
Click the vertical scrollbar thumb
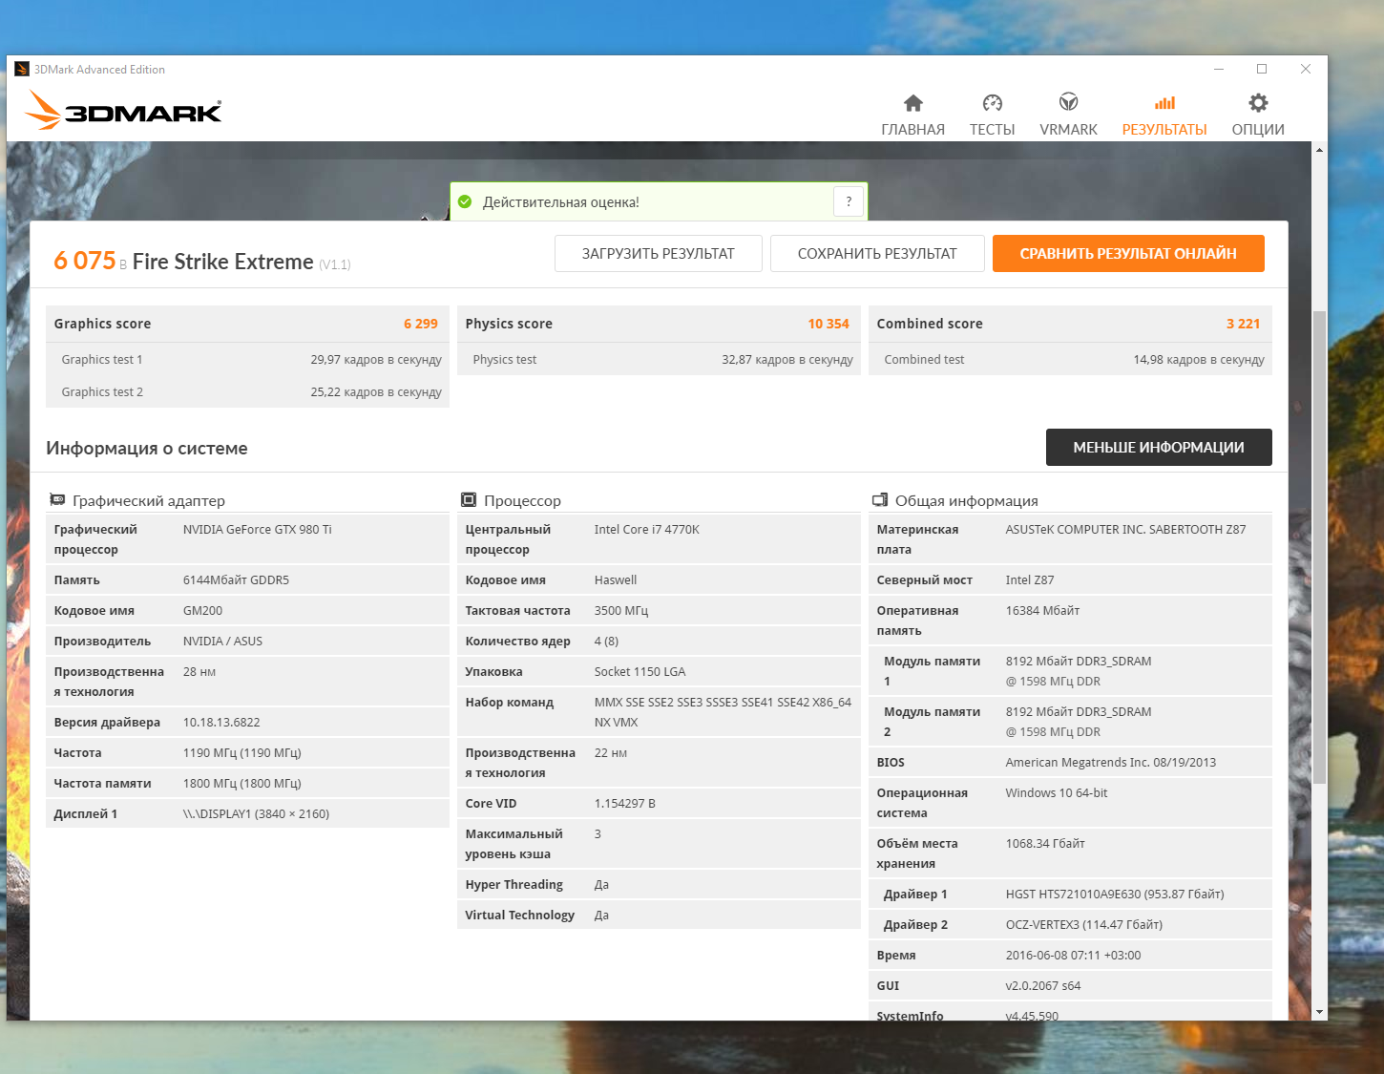1319,546
